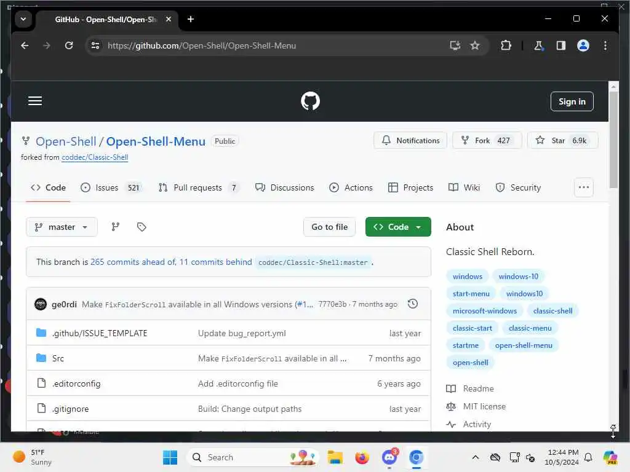The image size is (630, 472).
Task: Open the .gitignore file
Action: point(70,409)
